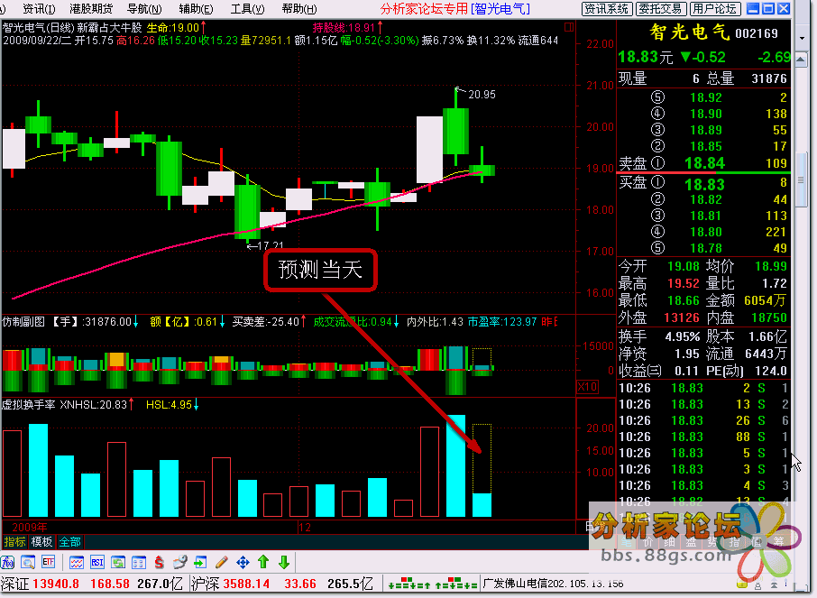The image size is (817, 598).
Task: Click the 12 month marker on timeline
Action: point(305,527)
